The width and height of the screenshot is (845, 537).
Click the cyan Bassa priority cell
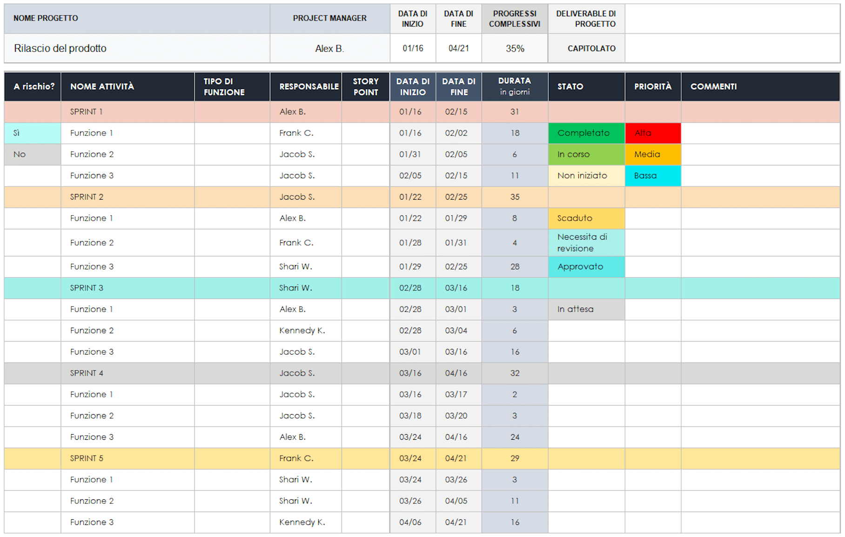point(652,176)
